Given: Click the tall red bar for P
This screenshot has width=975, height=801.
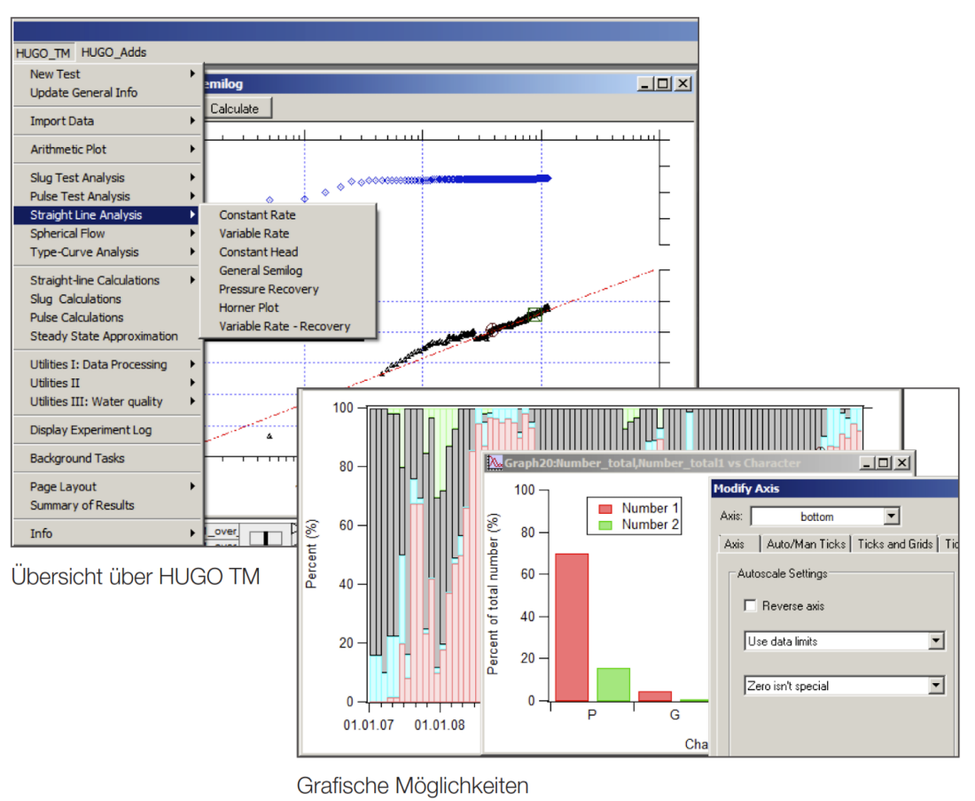Looking at the screenshot, I should point(572,627).
